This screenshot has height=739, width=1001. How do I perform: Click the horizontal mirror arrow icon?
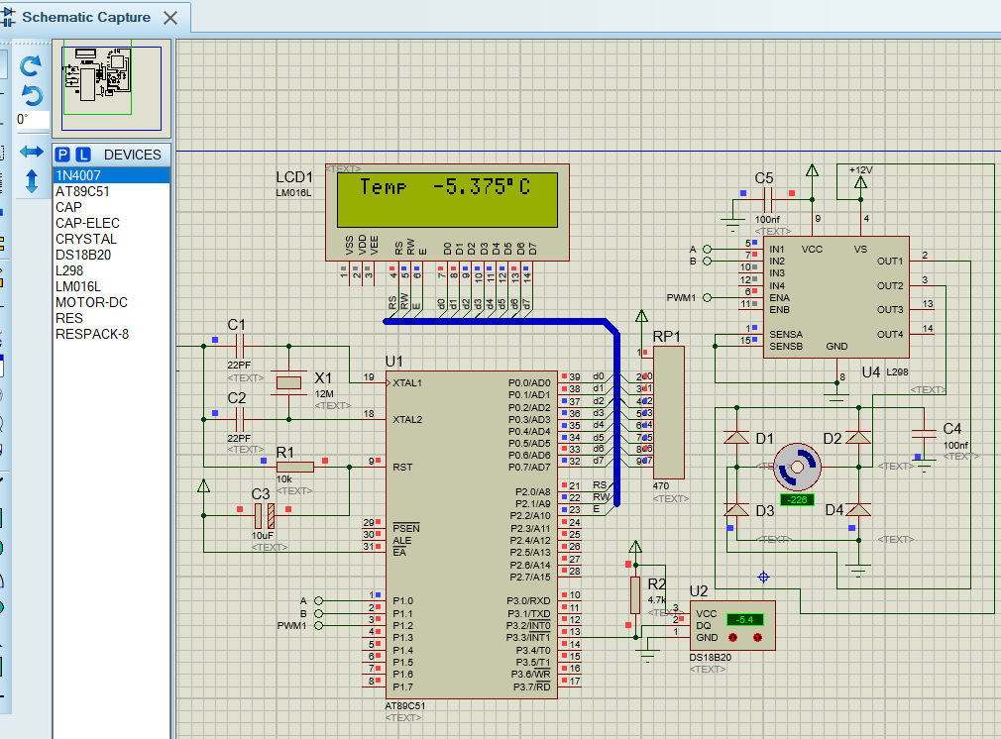[32, 152]
